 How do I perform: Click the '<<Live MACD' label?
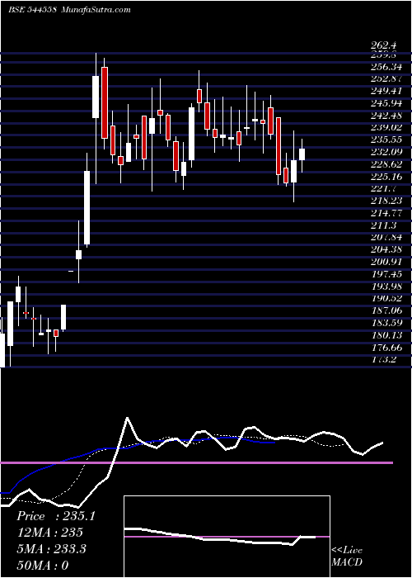[x=347, y=557]
